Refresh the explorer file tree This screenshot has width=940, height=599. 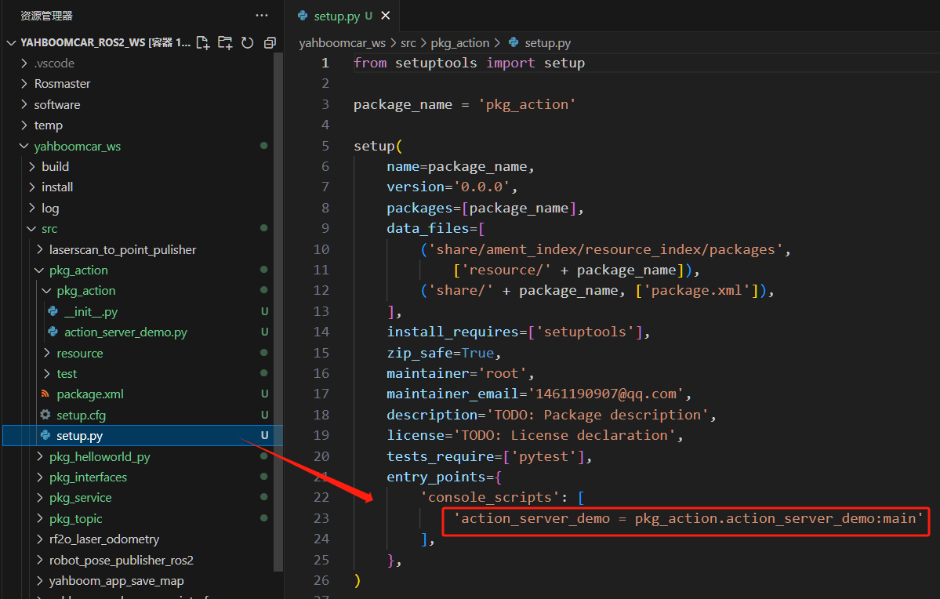click(247, 42)
